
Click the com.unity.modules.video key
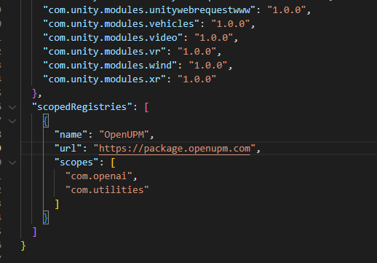(113, 38)
